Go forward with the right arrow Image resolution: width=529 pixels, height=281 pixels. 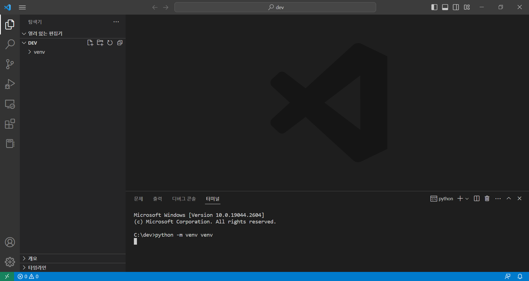click(x=166, y=7)
